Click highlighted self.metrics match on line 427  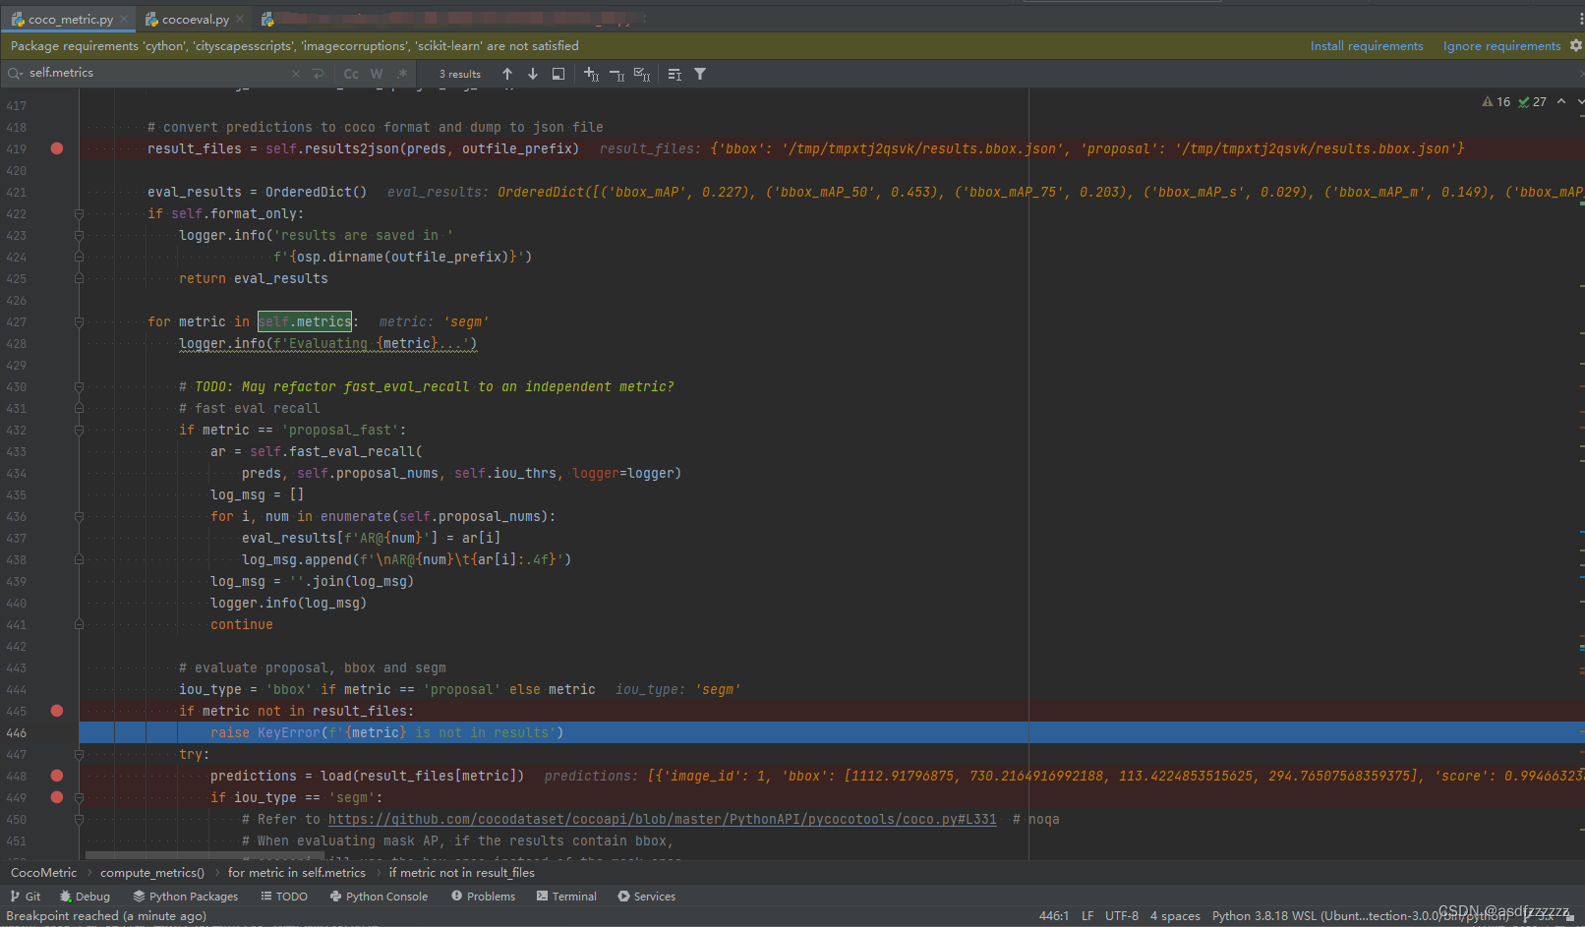[305, 321]
